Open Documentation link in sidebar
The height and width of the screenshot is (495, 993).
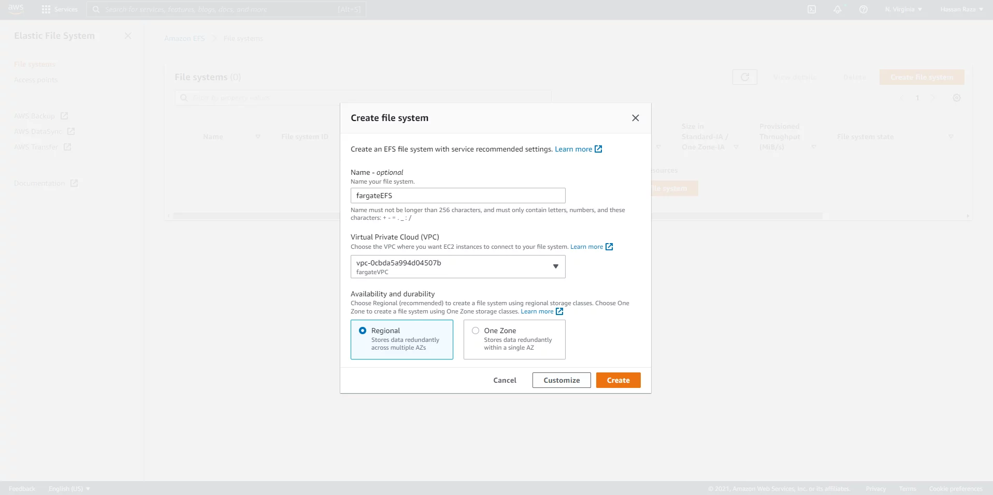[46, 183]
